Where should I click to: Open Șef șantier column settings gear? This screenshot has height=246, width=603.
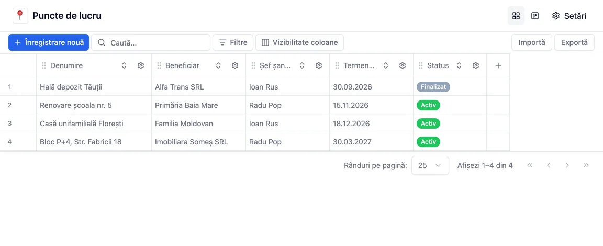click(x=319, y=66)
